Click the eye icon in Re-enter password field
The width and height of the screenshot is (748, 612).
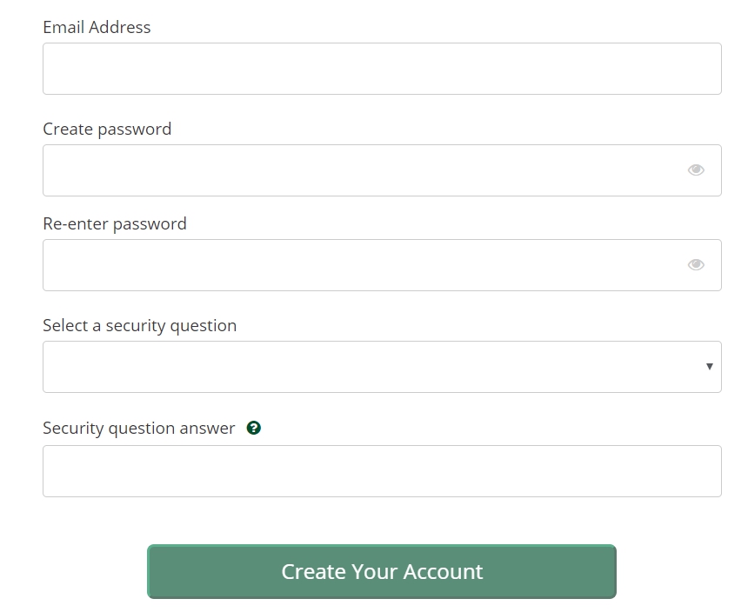[696, 265]
